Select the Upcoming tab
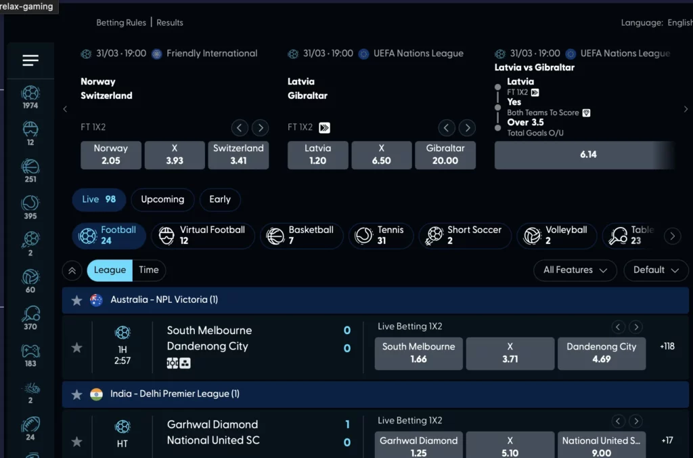Viewport: 693px width, 458px height. click(162, 200)
